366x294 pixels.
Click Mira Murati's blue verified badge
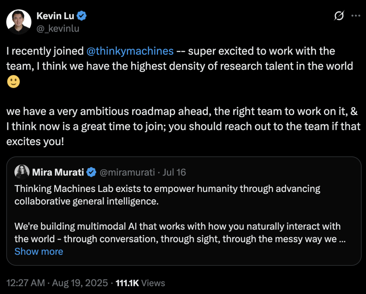pyautogui.click(x=91, y=172)
